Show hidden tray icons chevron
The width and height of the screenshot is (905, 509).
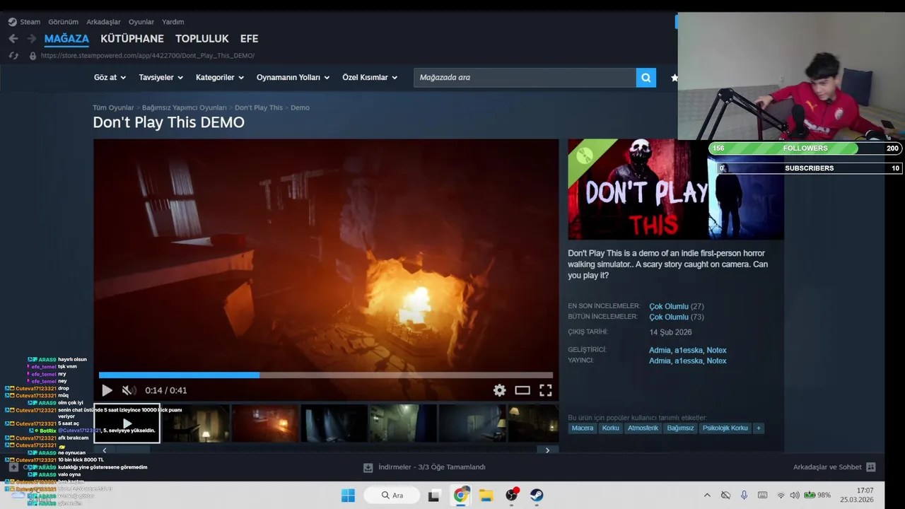click(707, 496)
